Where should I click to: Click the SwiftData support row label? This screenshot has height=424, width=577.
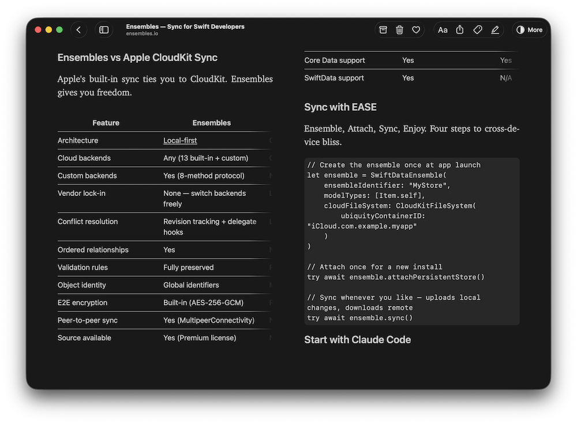(334, 78)
